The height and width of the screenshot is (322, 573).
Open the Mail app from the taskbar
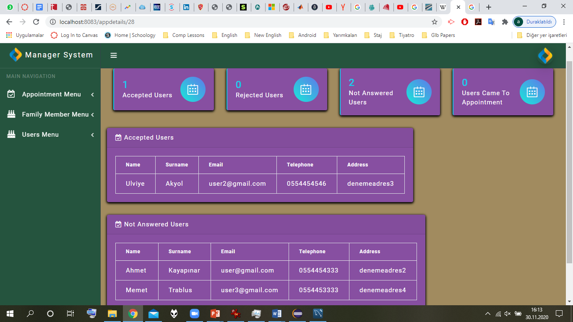click(x=154, y=314)
